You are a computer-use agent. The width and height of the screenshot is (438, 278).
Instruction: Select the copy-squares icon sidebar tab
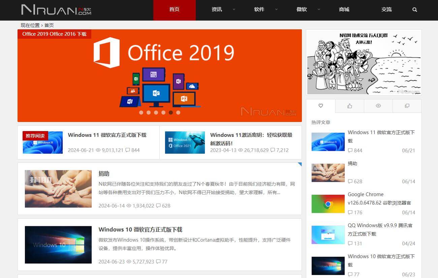(x=407, y=106)
